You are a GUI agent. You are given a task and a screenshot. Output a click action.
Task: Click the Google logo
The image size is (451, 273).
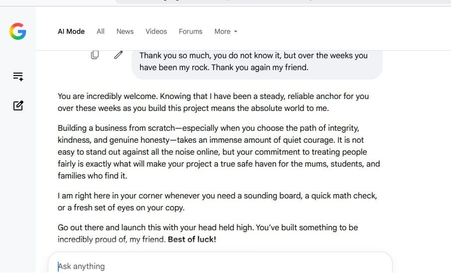tap(18, 31)
